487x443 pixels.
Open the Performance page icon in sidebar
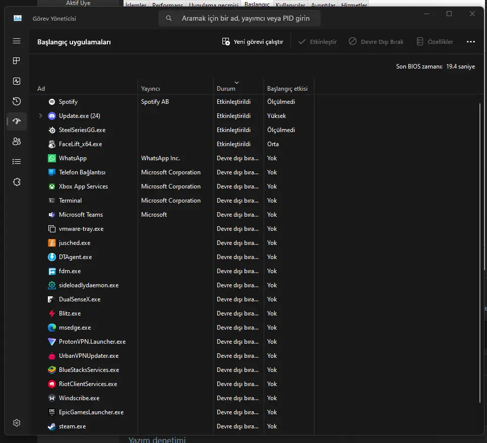[17, 81]
